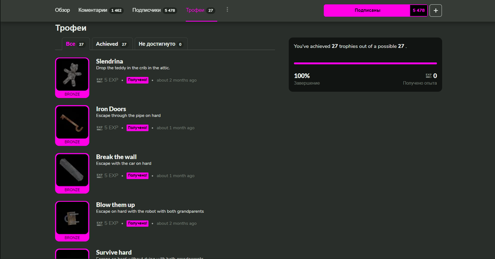Click 'Escape through the pipe on hard' description
Screen dimensions: 495x259
coord(128,115)
